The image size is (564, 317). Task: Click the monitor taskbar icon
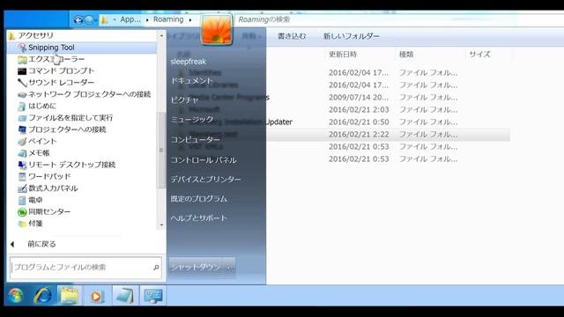coord(152,296)
